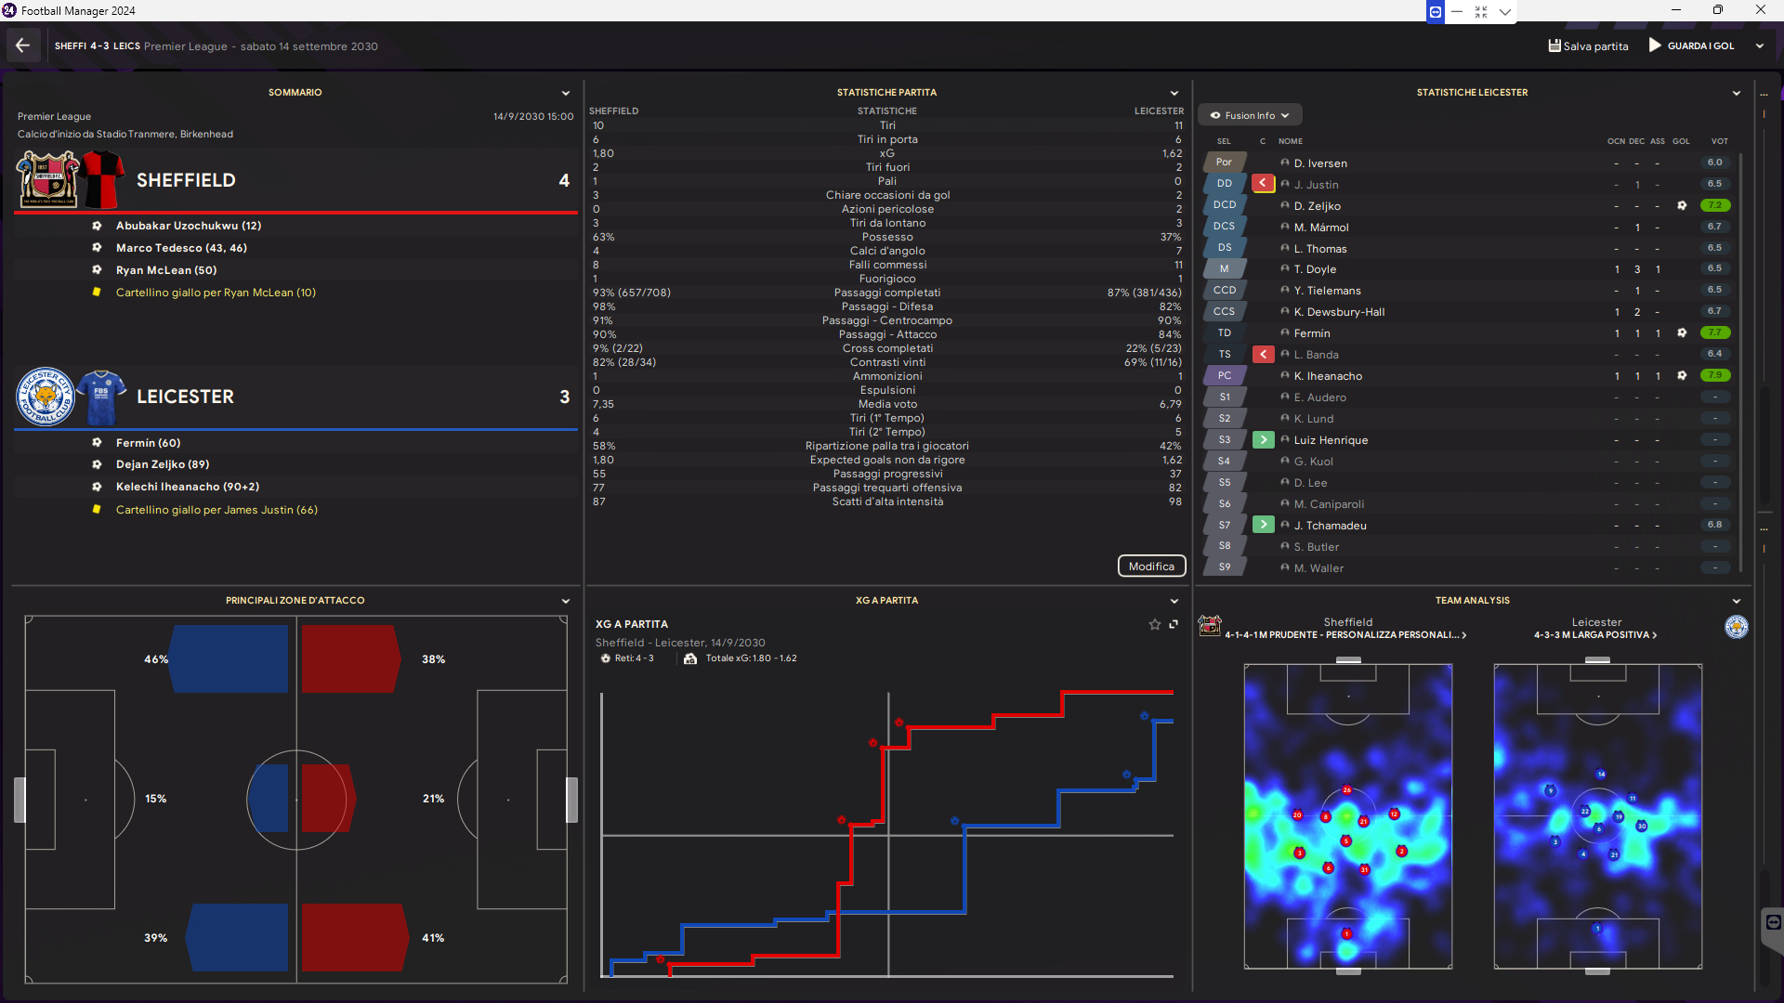This screenshot has width=1784, height=1003.
Task: Expand the Statistiche Partita panel chevron
Action: tap(1174, 93)
